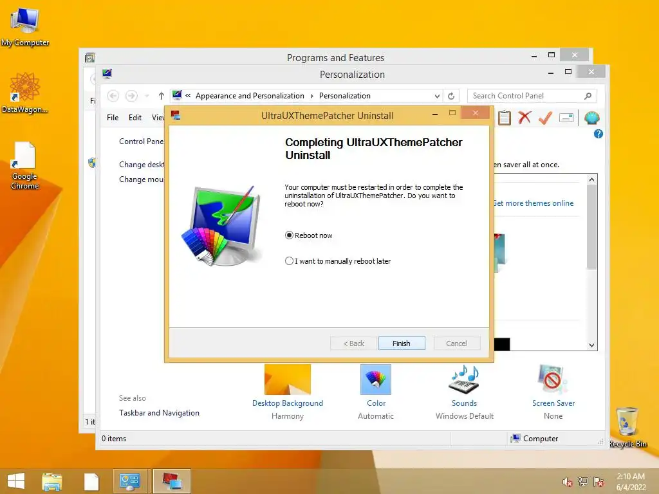The height and width of the screenshot is (494, 659).
Task: Click the search magnifier icon
Action: (x=588, y=96)
